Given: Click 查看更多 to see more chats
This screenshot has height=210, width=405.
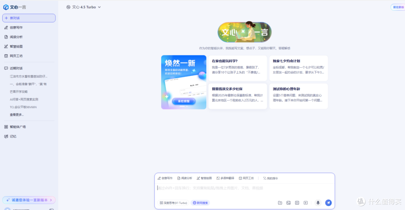Looking at the screenshot, I should click(17, 115).
